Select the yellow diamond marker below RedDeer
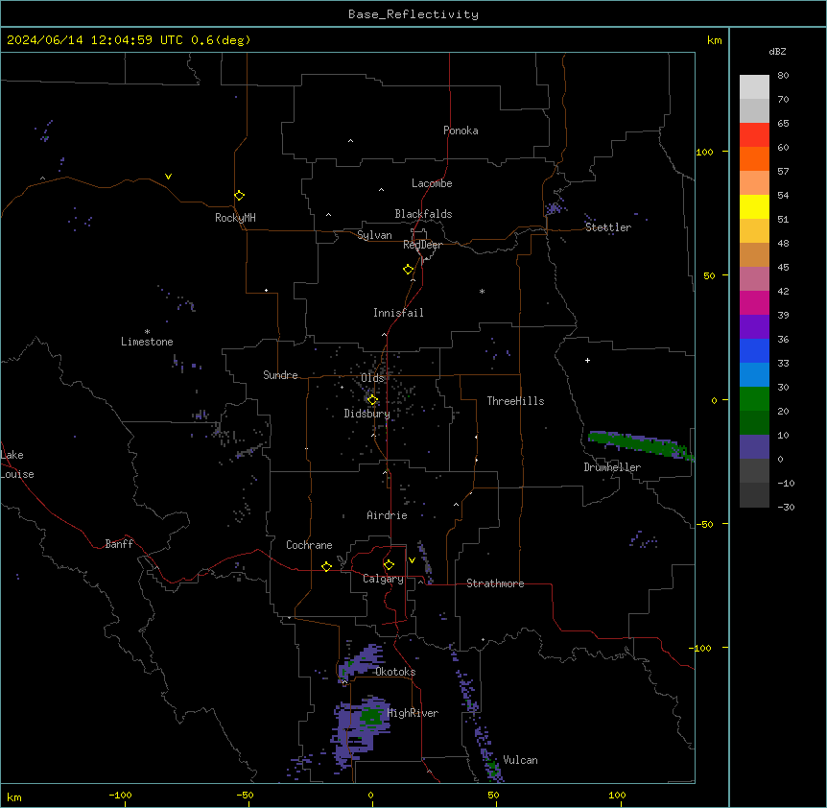The image size is (827, 808). click(x=409, y=270)
